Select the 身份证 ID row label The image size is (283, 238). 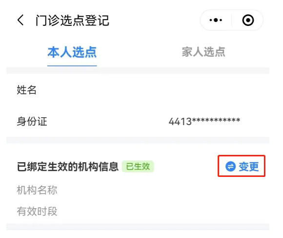32,121
